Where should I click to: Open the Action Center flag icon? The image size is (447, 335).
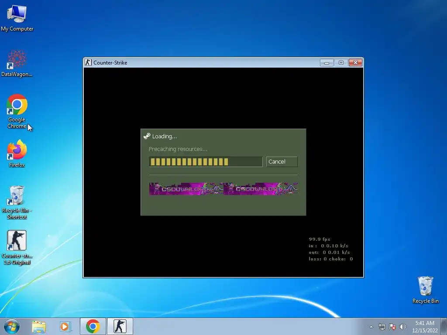pyautogui.click(x=392, y=327)
